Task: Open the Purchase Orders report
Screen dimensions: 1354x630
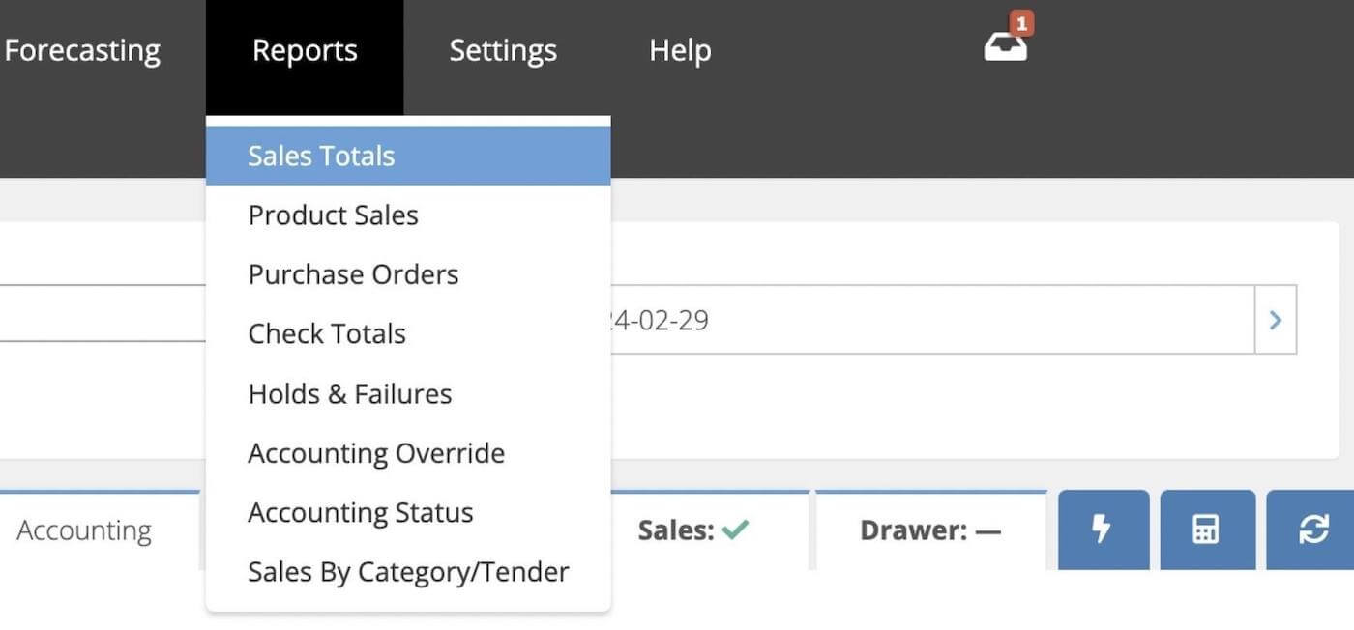Action: pyautogui.click(x=353, y=274)
